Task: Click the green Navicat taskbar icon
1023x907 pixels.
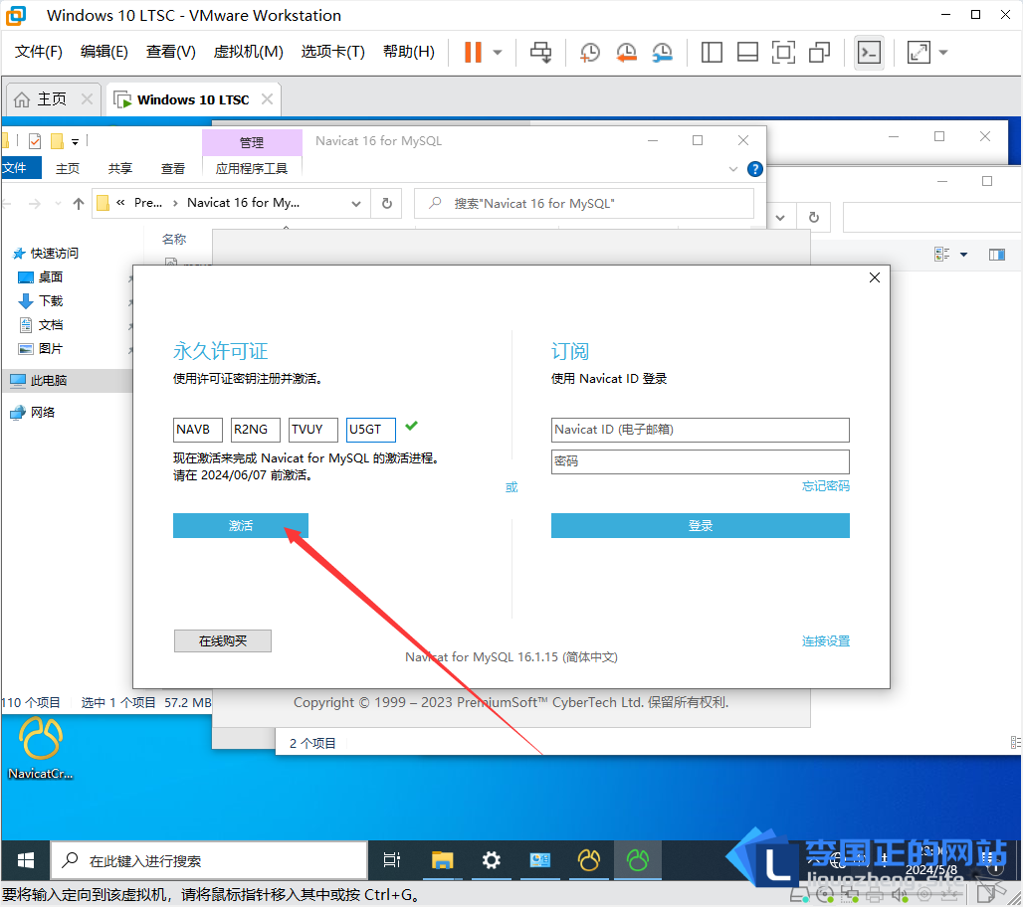Action: pos(638,860)
